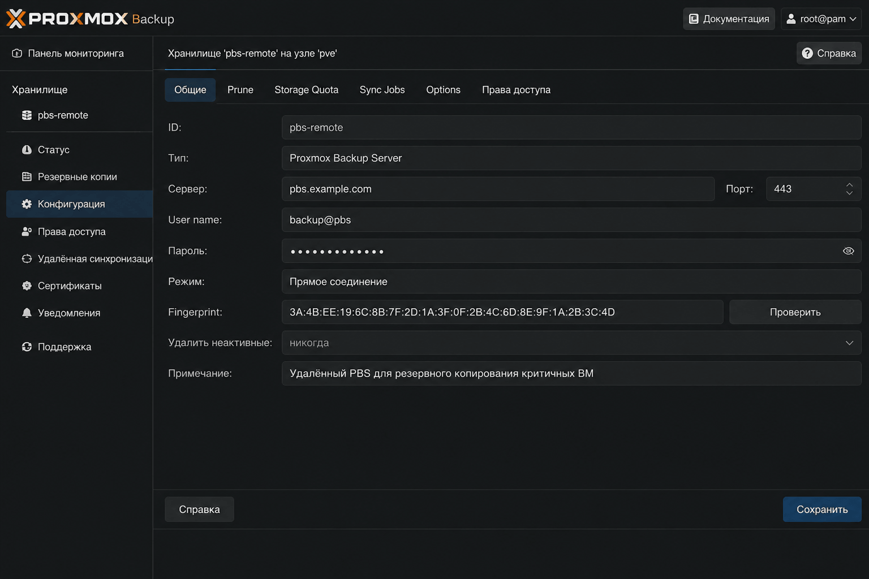Click the user avatar icon by root@pam
The image size is (869, 579).
[x=791, y=19]
